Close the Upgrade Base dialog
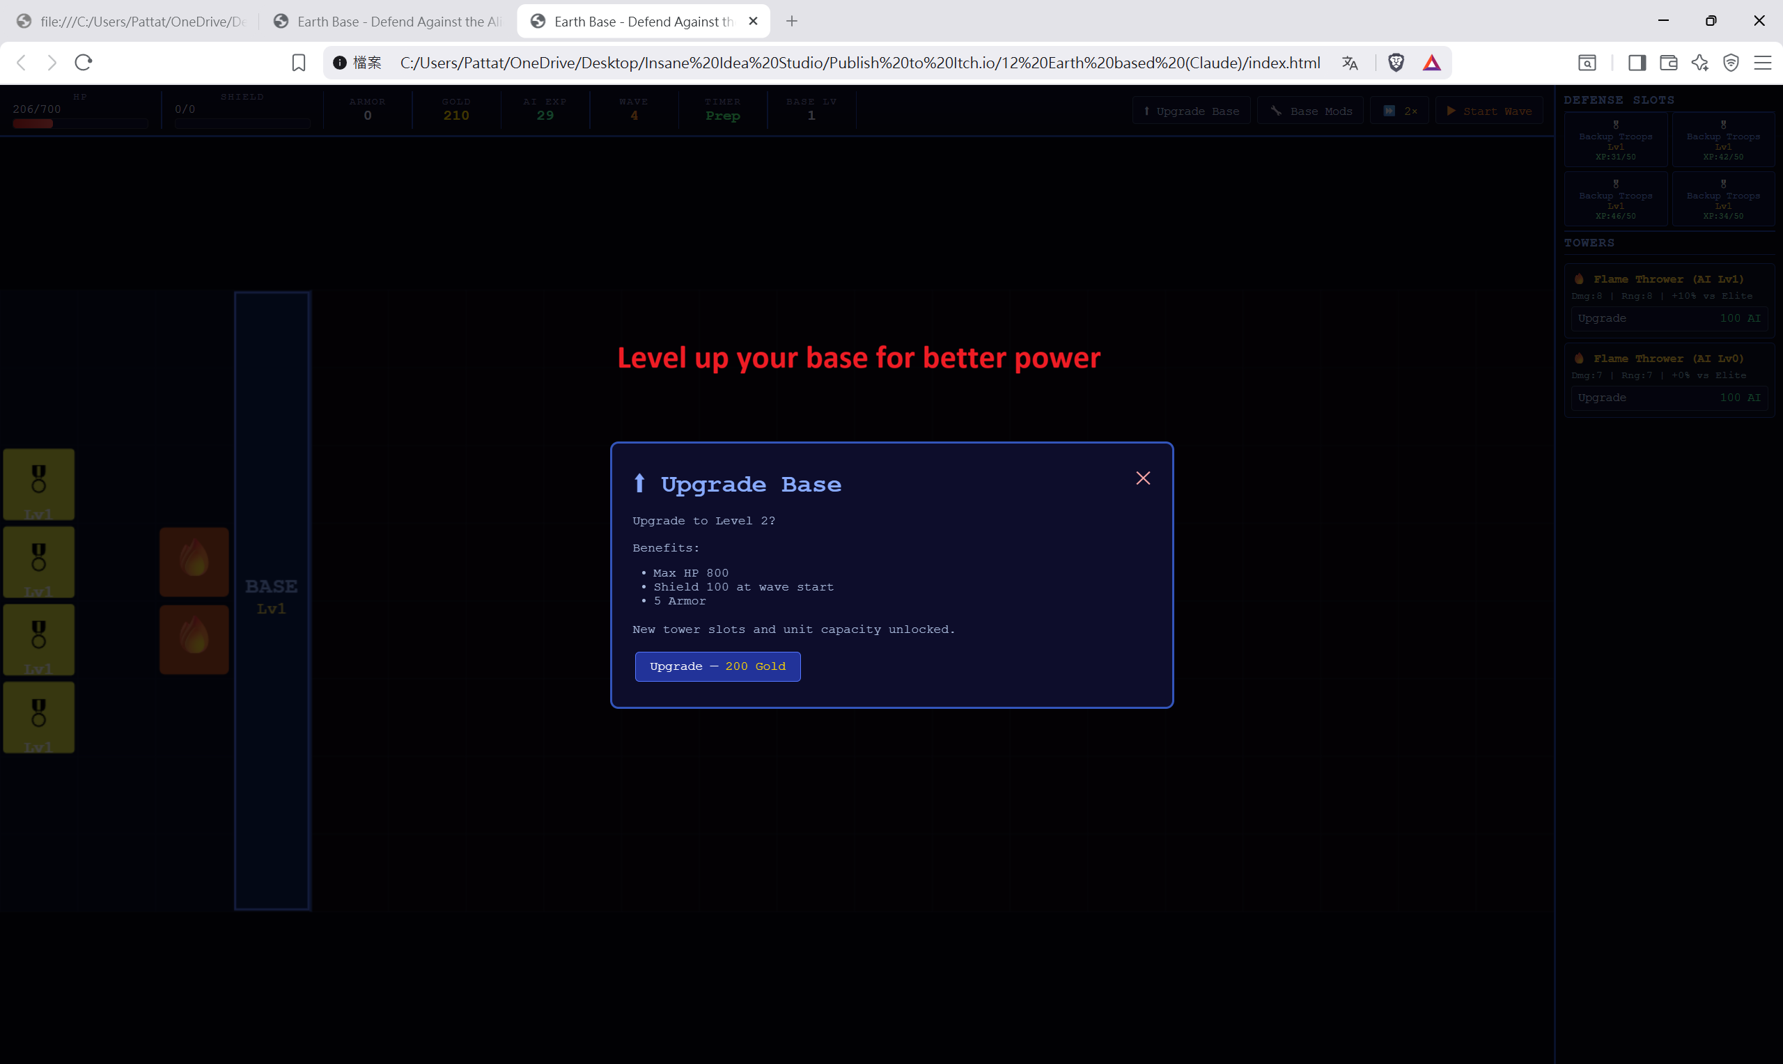The image size is (1783, 1064). (1143, 478)
